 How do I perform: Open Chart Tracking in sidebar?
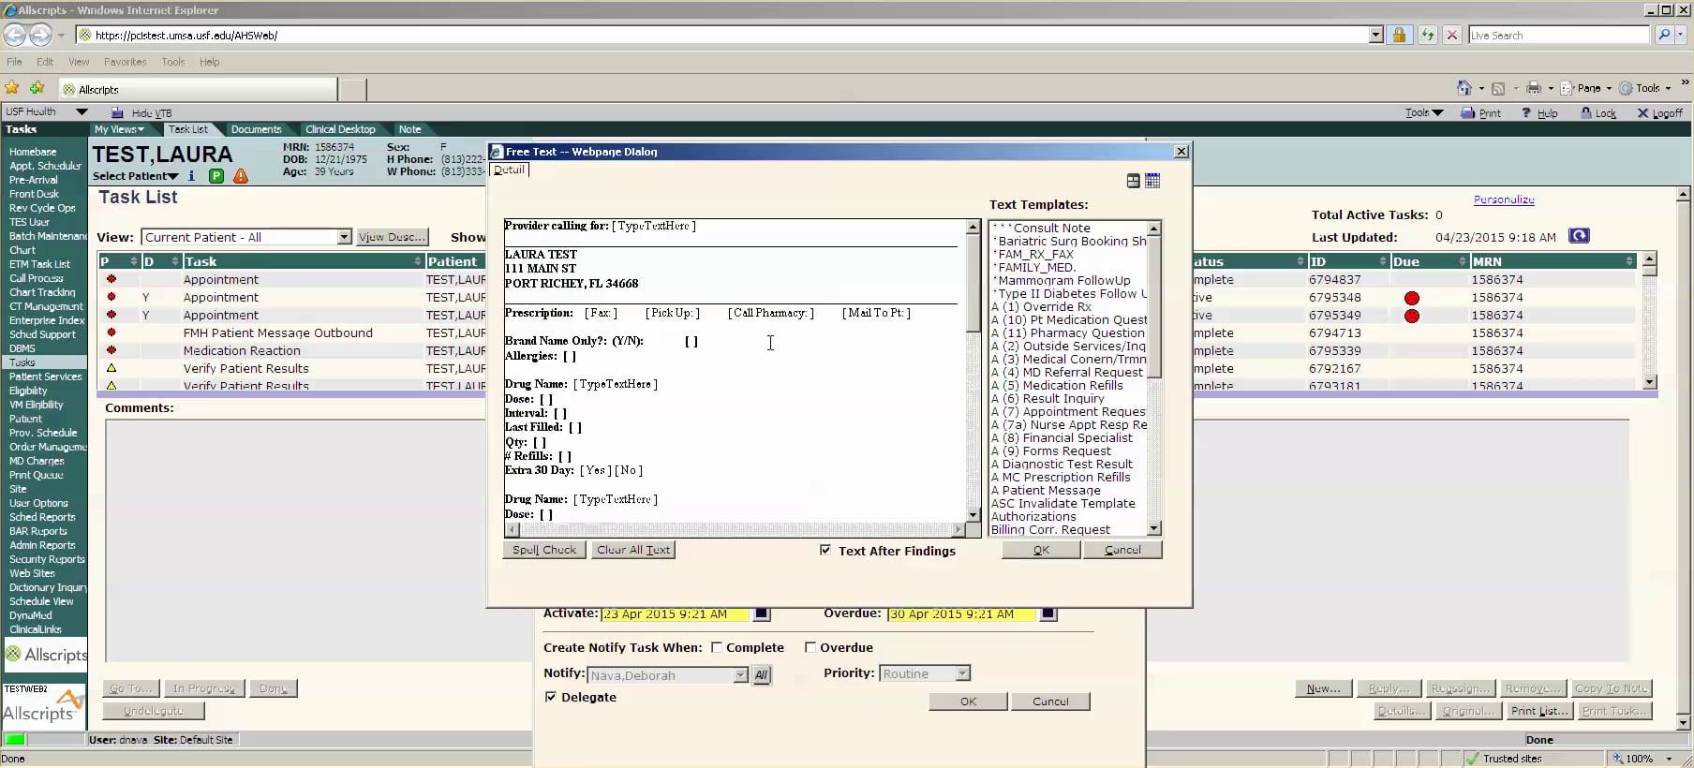pyautogui.click(x=42, y=292)
